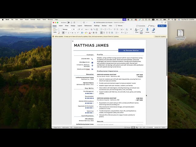The width and height of the screenshot is (196, 147).
Task: Switch to Web Layout view in status bar
Action: pos(137,127)
